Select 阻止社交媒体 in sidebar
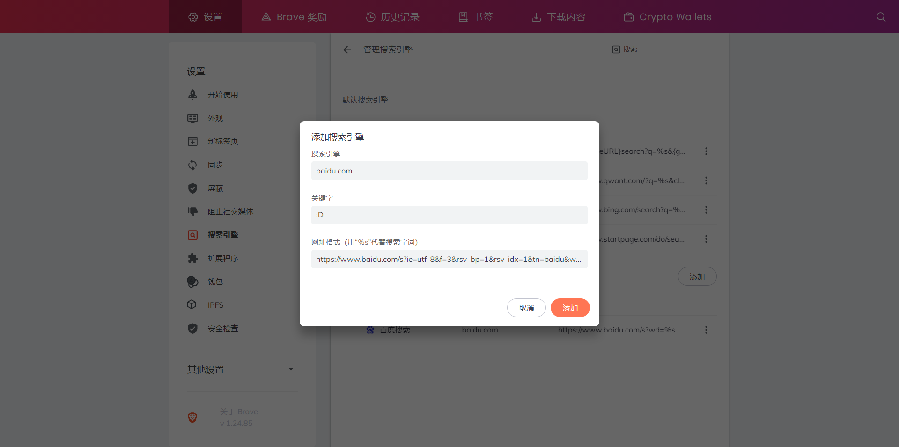Image resolution: width=899 pixels, height=447 pixels. click(230, 212)
